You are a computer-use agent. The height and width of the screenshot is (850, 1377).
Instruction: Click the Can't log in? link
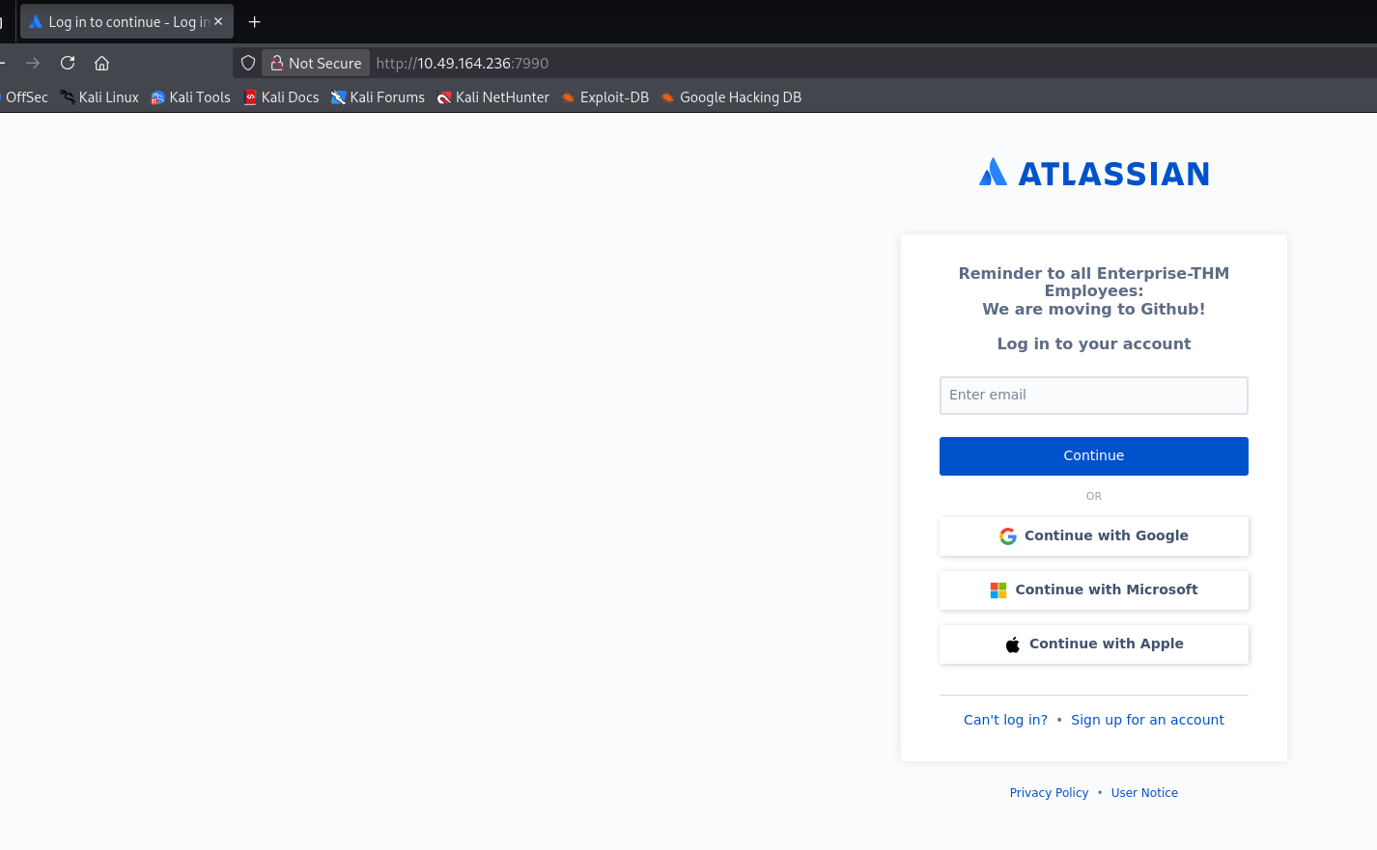click(x=1005, y=720)
